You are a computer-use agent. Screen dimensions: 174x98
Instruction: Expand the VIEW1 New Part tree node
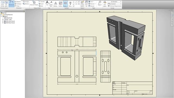click(x=3, y=21)
